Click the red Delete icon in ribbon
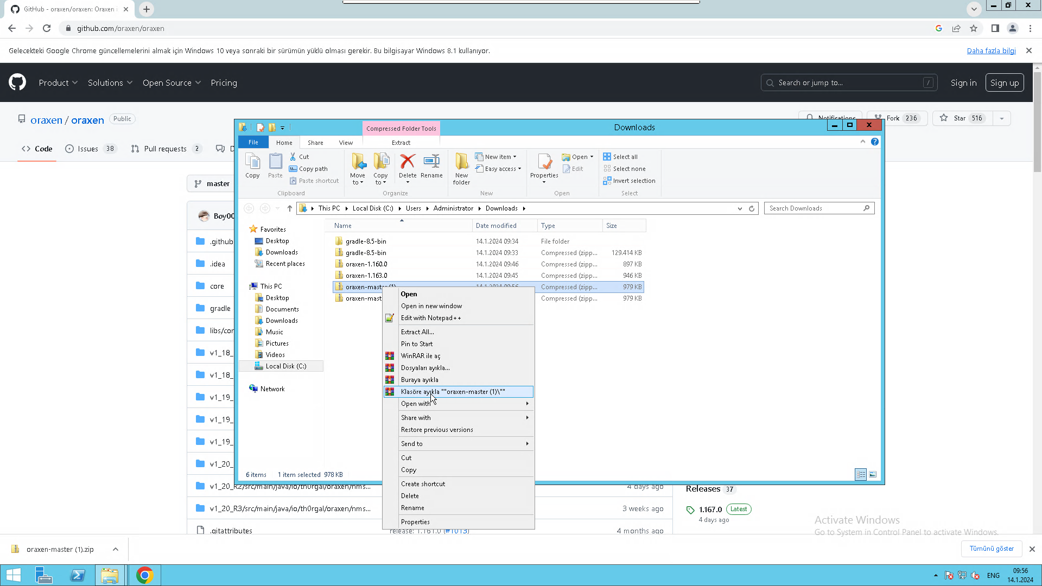This screenshot has width=1042, height=586. pyautogui.click(x=408, y=165)
